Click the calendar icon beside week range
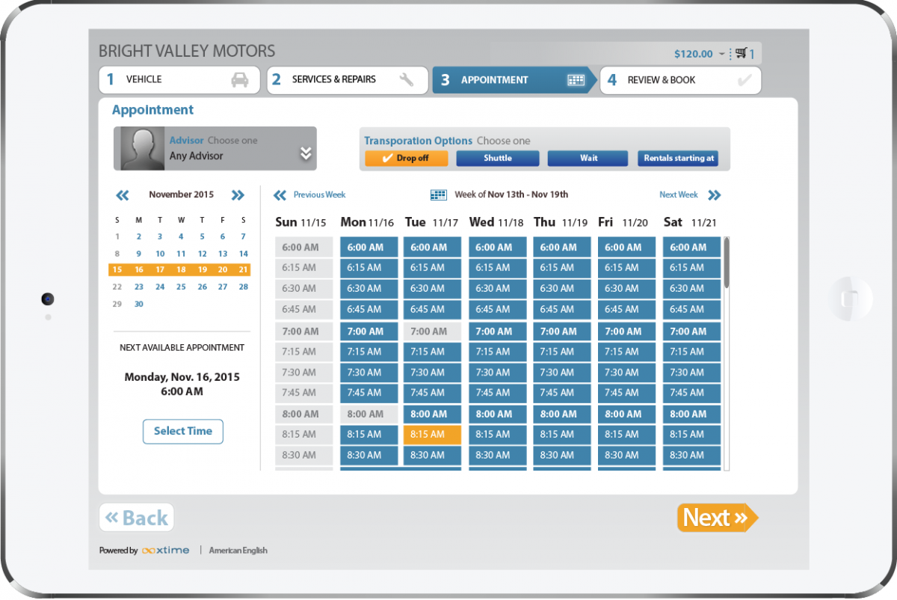Viewport: 897px width, 600px height. 439,195
